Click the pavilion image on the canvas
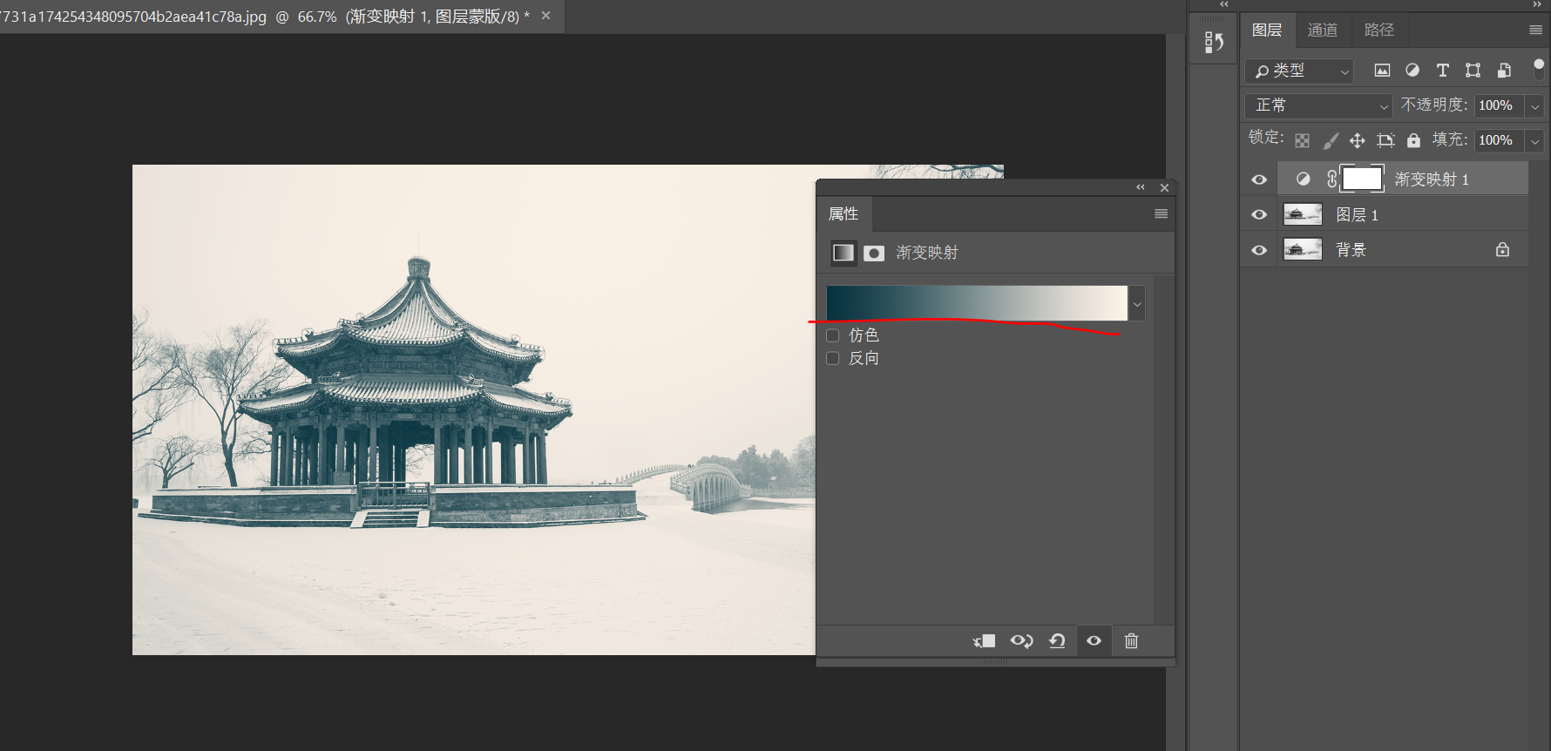Image resolution: width=1551 pixels, height=751 pixels. pyautogui.click(x=474, y=409)
